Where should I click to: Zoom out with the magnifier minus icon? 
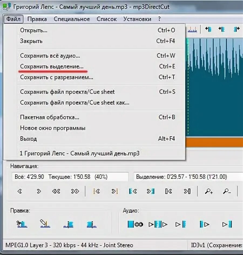(x=227, y=191)
